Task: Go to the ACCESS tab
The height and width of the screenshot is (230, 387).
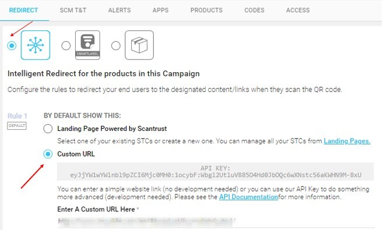Action: click(298, 10)
